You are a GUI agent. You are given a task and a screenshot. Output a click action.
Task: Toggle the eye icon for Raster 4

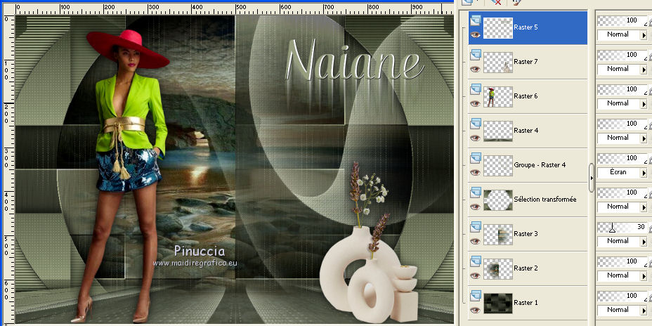click(x=475, y=138)
